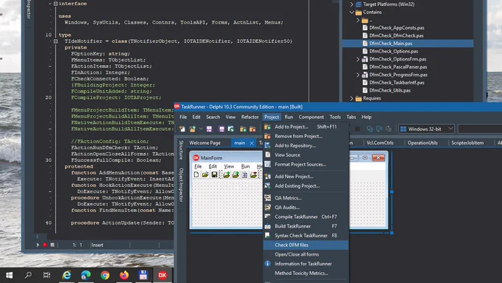The width and height of the screenshot is (502, 283).
Task: Select DfmCheck_PascalParser.pas in project tree
Action: pyautogui.click(x=398, y=67)
